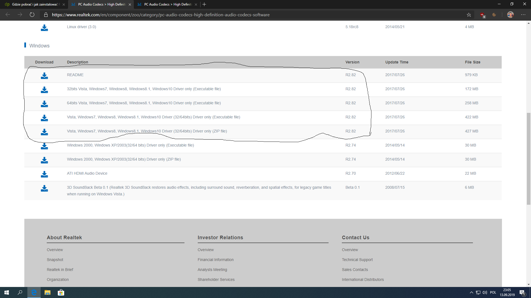View site security padlock info
Screen dimensions: 531x298
[46, 15]
